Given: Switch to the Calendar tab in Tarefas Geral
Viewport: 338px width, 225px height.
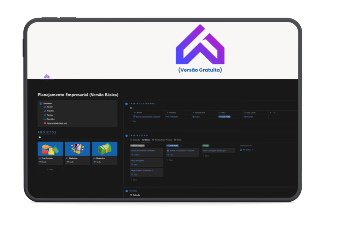Looking at the screenshot, I should coord(135,140).
